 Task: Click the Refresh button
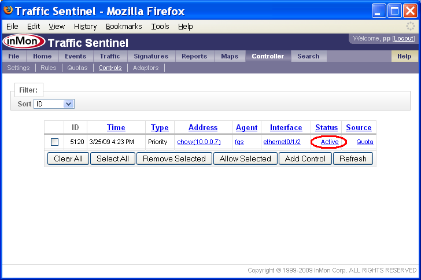(353, 159)
